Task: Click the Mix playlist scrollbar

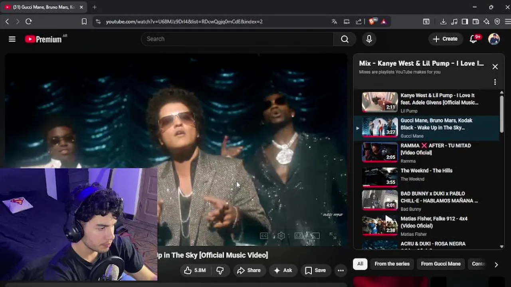Action: click(502, 114)
